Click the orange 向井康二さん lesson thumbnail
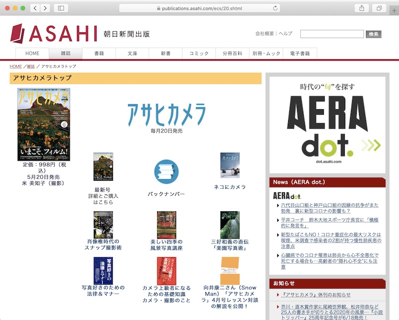 coord(230,271)
